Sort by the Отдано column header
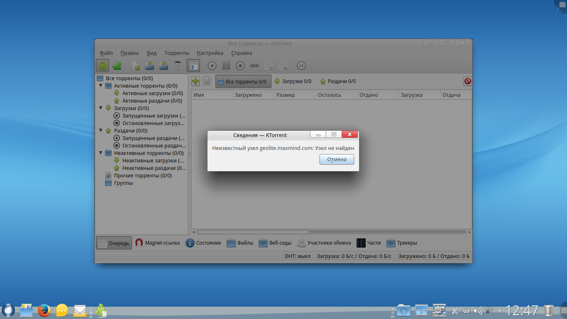Screen dimensions: 567x319 tap(378, 95)
